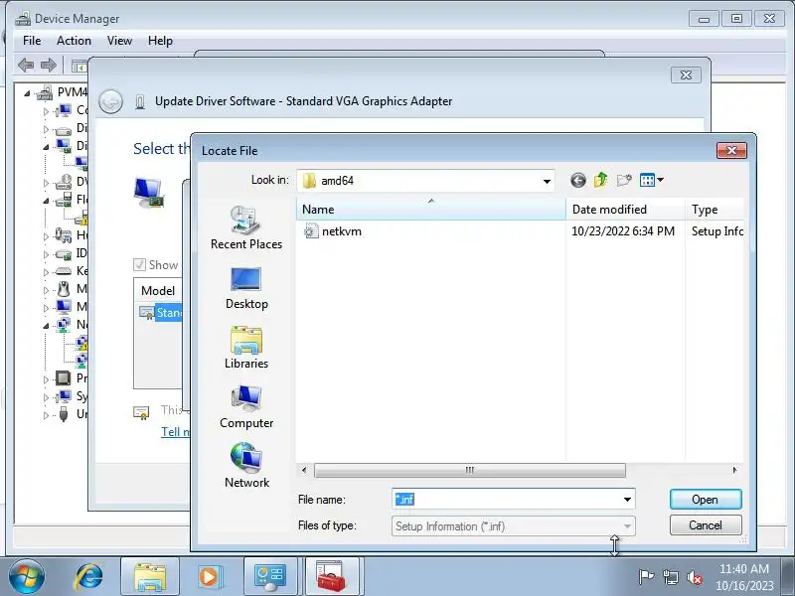The width and height of the screenshot is (795, 596).
Task: Click the Device Manager forward arrow
Action: point(49,65)
